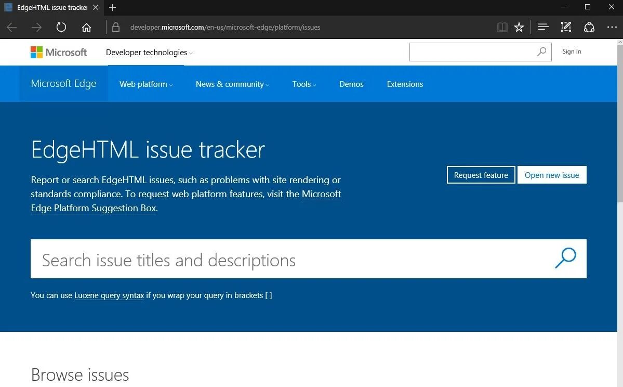Make a Web Note with pen icon
Screen dimensions: 623x387
pyautogui.click(x=566, y=27)
